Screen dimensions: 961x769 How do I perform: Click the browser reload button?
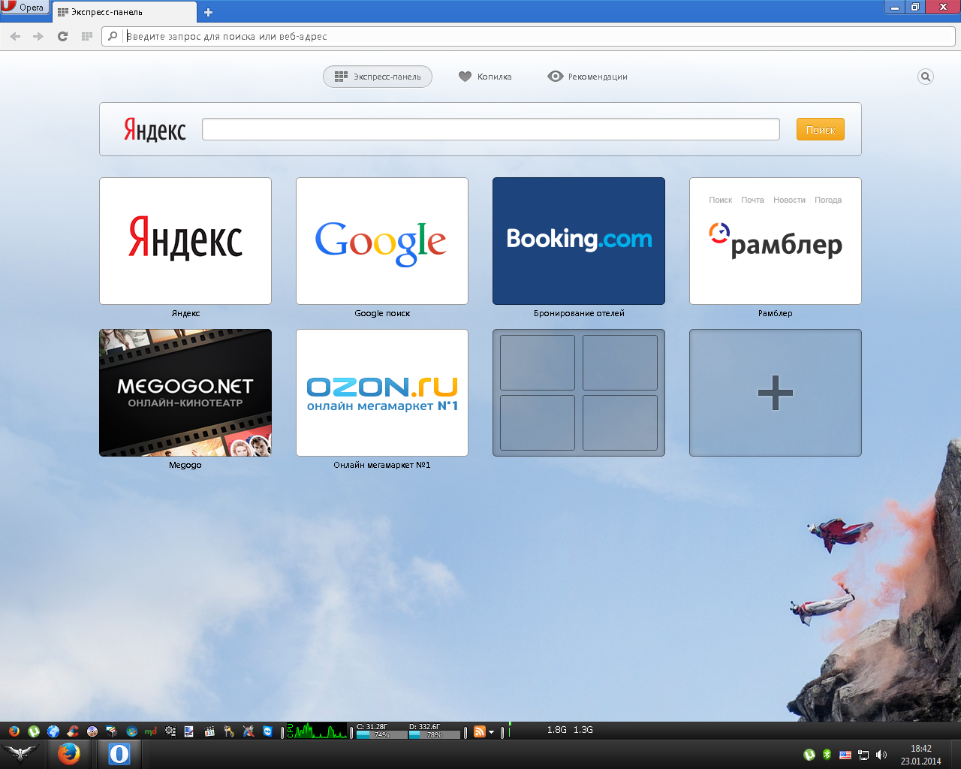pyautogui.click(x=63, y=36)
